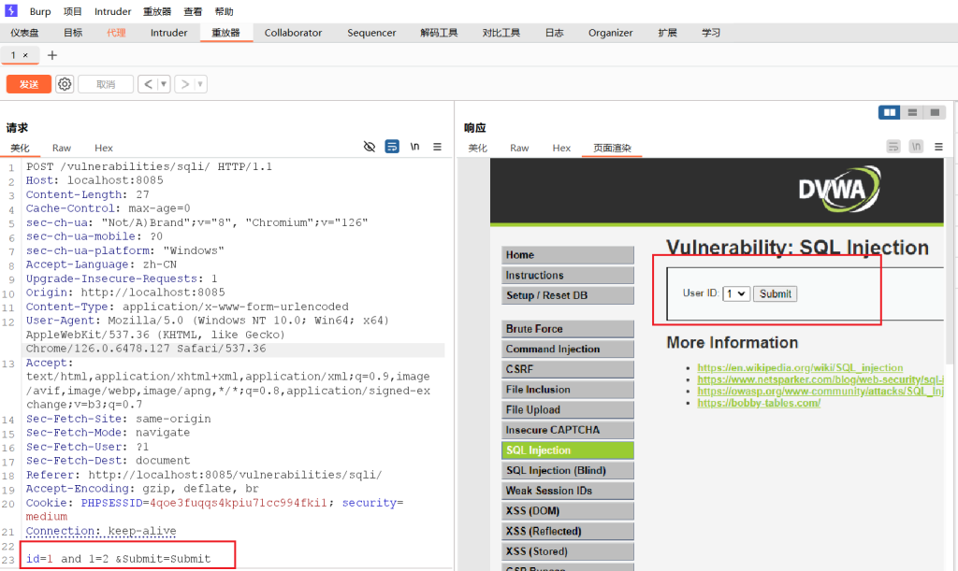Screen dimensions: 958x571
Task: Select the Raw view of the request
Action: [62, 148]
